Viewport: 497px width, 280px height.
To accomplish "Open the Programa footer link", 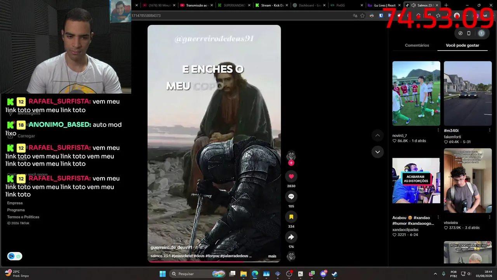I will click(16, 210).
